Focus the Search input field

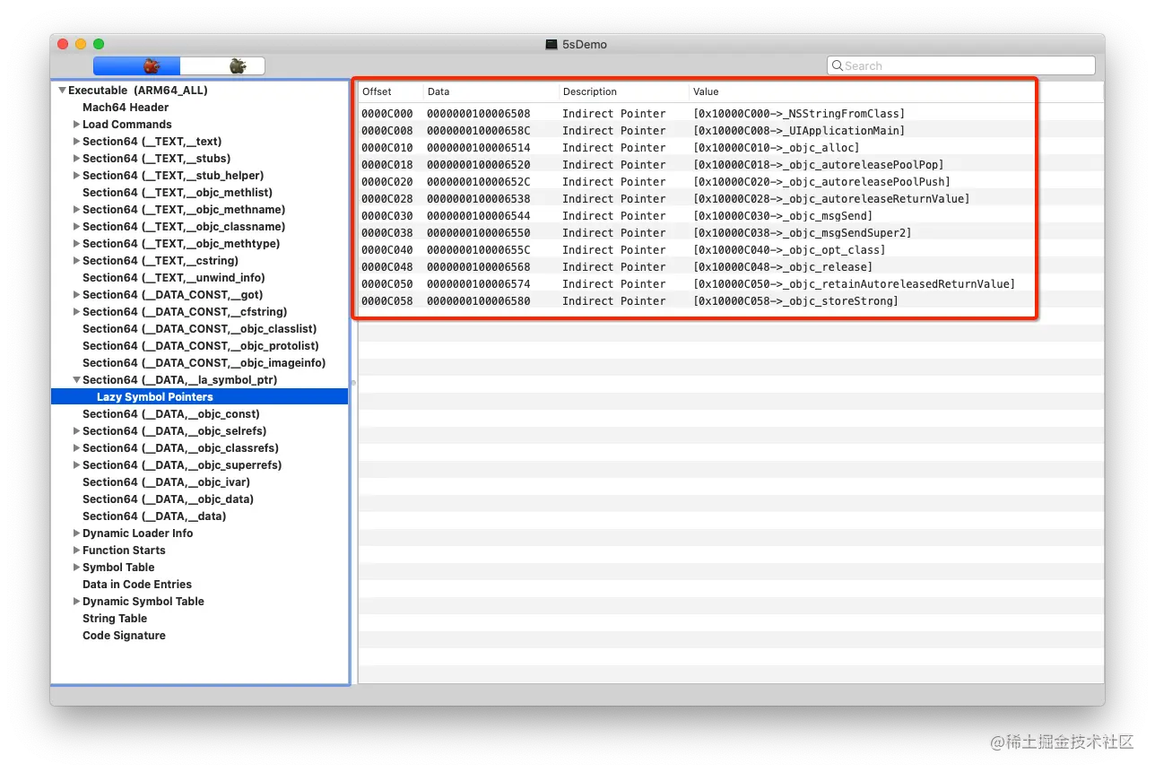click(960, 65)
